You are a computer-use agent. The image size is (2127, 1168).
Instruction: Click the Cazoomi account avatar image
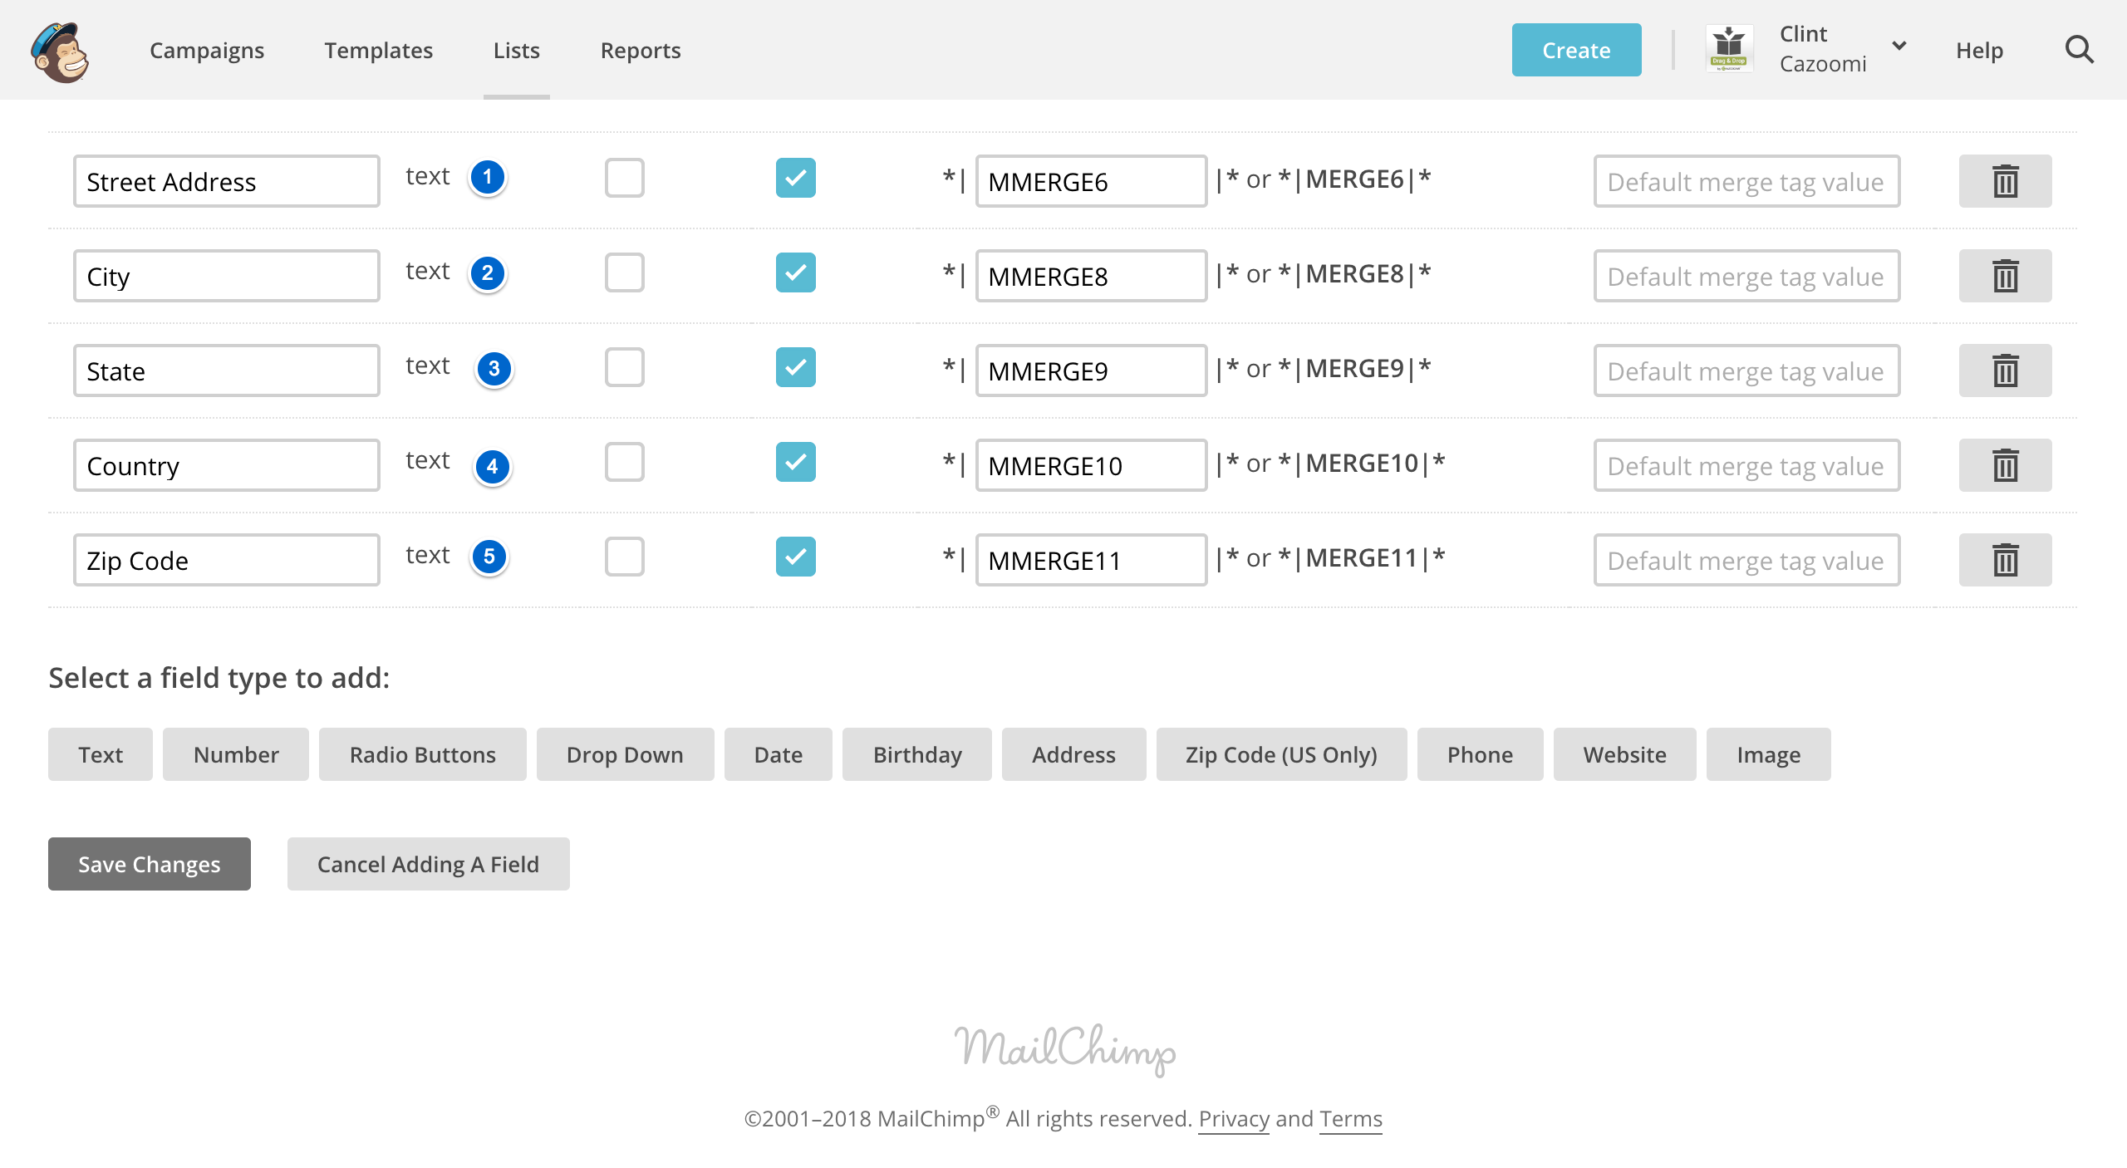[1729, 48]
